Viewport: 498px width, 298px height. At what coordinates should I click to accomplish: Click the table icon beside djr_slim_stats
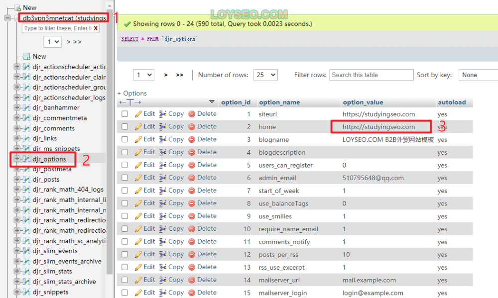27,271
